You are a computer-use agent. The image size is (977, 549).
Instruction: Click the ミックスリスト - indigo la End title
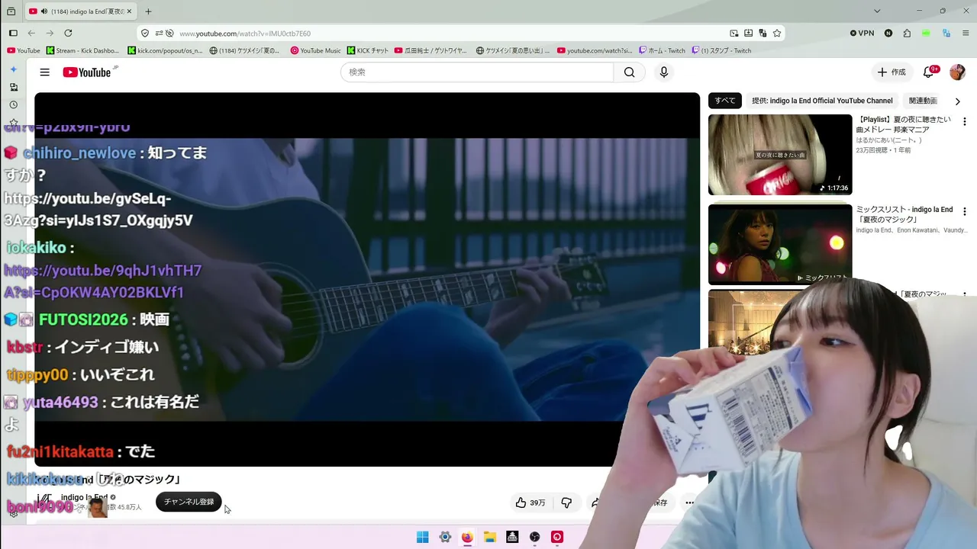click(x=904, y=214)
